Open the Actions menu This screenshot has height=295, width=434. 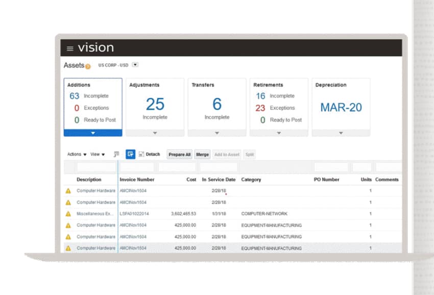point(77,154)
